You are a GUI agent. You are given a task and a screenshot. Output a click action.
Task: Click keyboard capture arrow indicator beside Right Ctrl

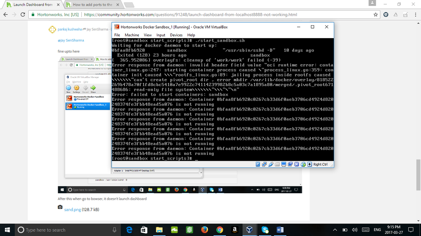pyautogui.click(x=310, y=164)
